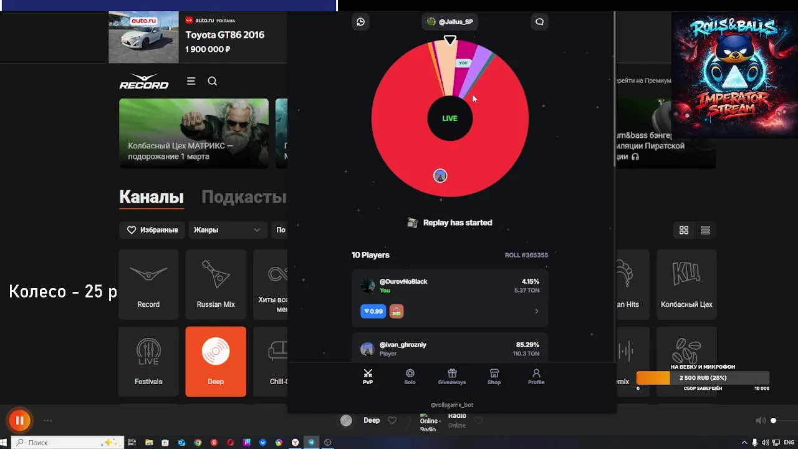Image resolution: width=798 pixels, height=449 pixels.
Task: Open Колбасный Цех МАТРИКС banner
Action: point(194,133)
